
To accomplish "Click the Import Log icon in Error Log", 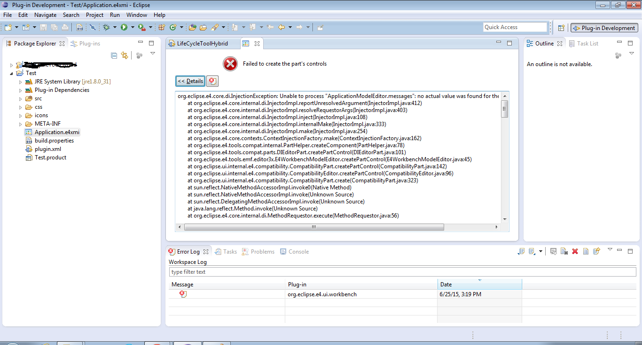I will pyautogui.click(x=532, y=252).
